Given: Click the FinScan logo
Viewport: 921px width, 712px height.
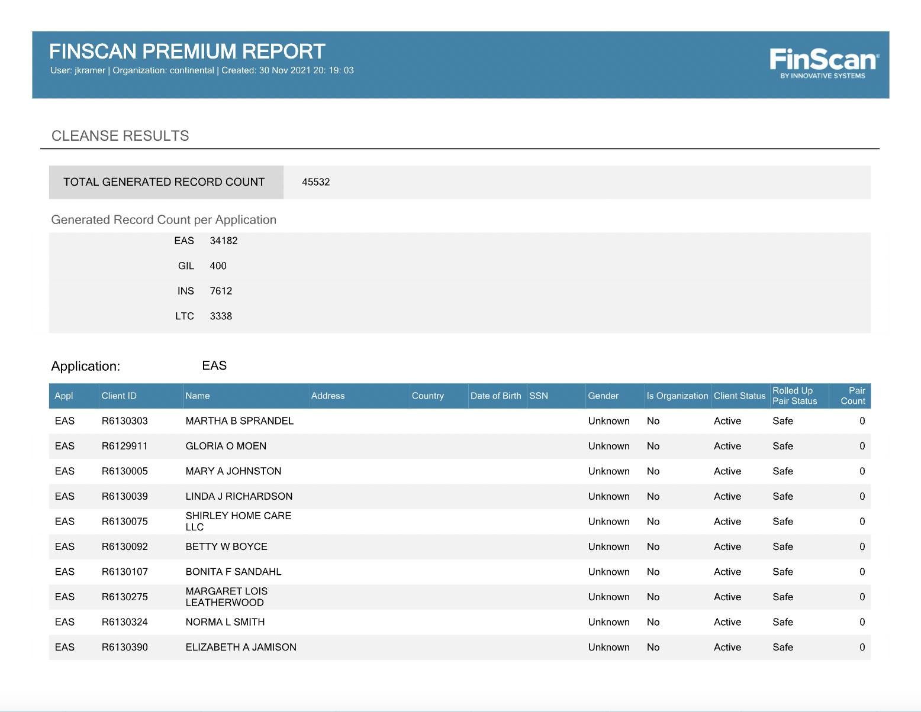Looking at the screenshot, I should 824,63.
